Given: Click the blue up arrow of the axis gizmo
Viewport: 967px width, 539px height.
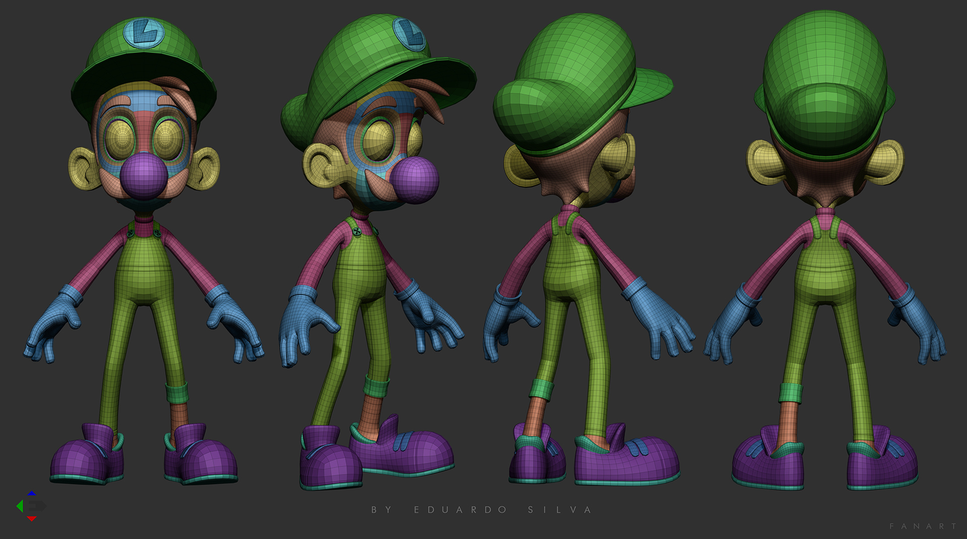Looking at the screenshot, I should 32,494.
